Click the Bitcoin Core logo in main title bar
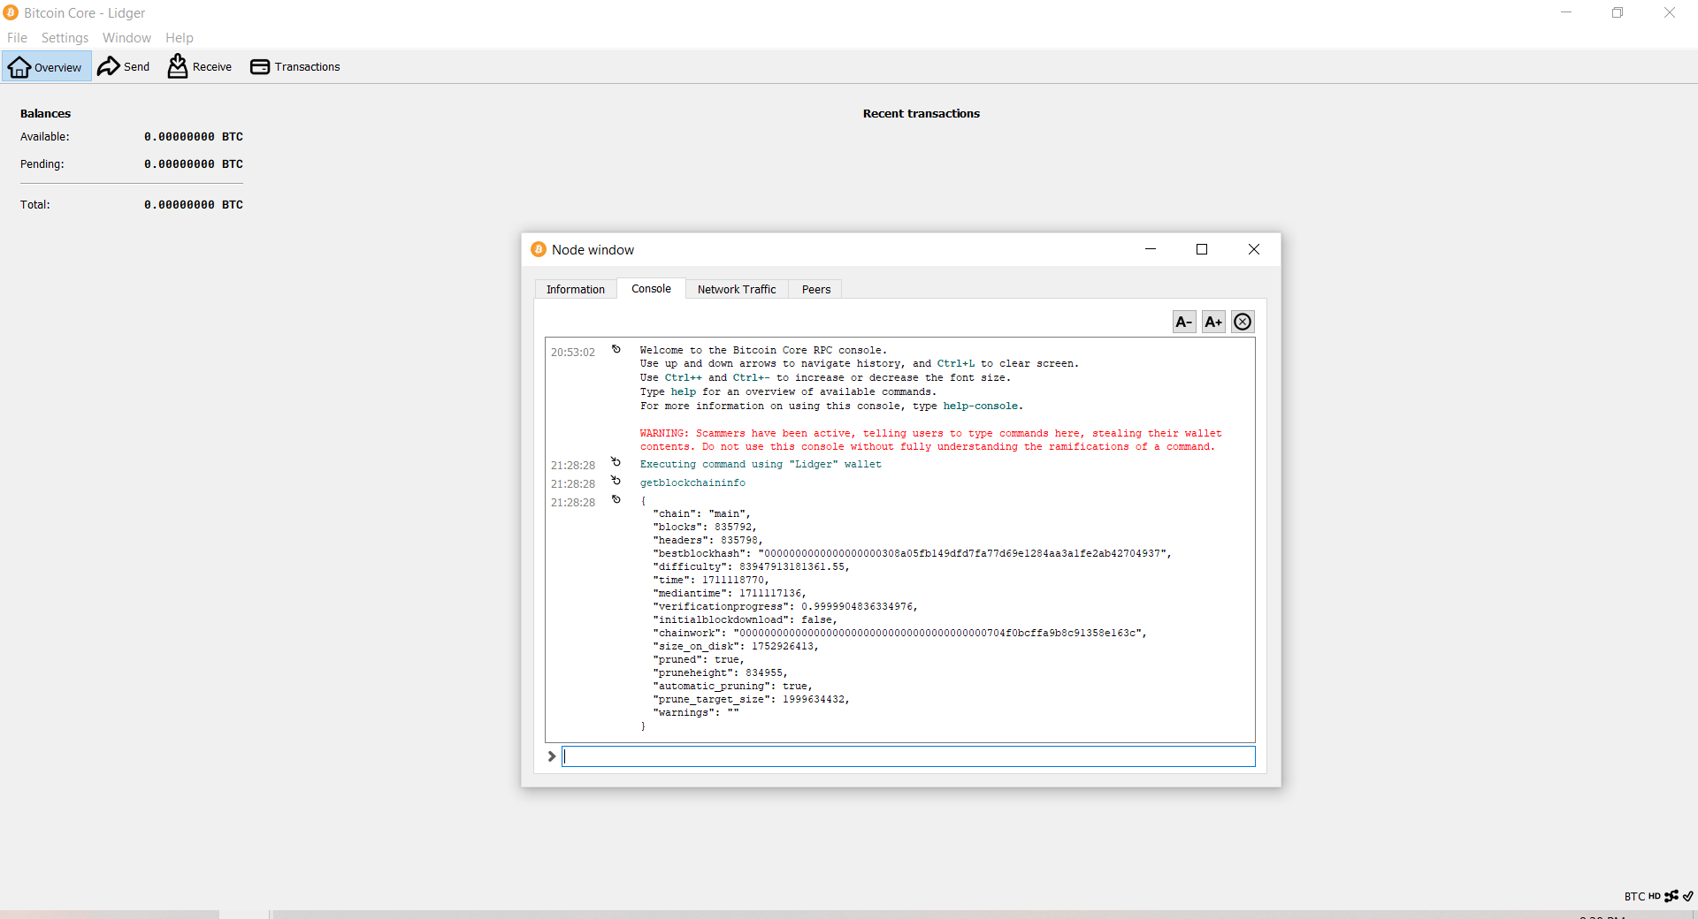 coord(11,12)
